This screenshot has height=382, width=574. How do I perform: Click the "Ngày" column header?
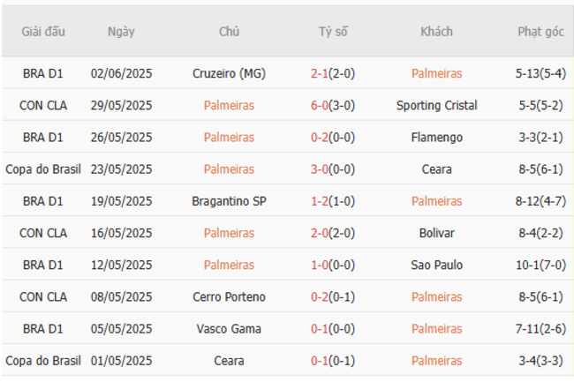coord(121,32)
